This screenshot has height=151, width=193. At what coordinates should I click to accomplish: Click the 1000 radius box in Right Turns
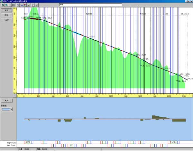click(x=28, y=142)
